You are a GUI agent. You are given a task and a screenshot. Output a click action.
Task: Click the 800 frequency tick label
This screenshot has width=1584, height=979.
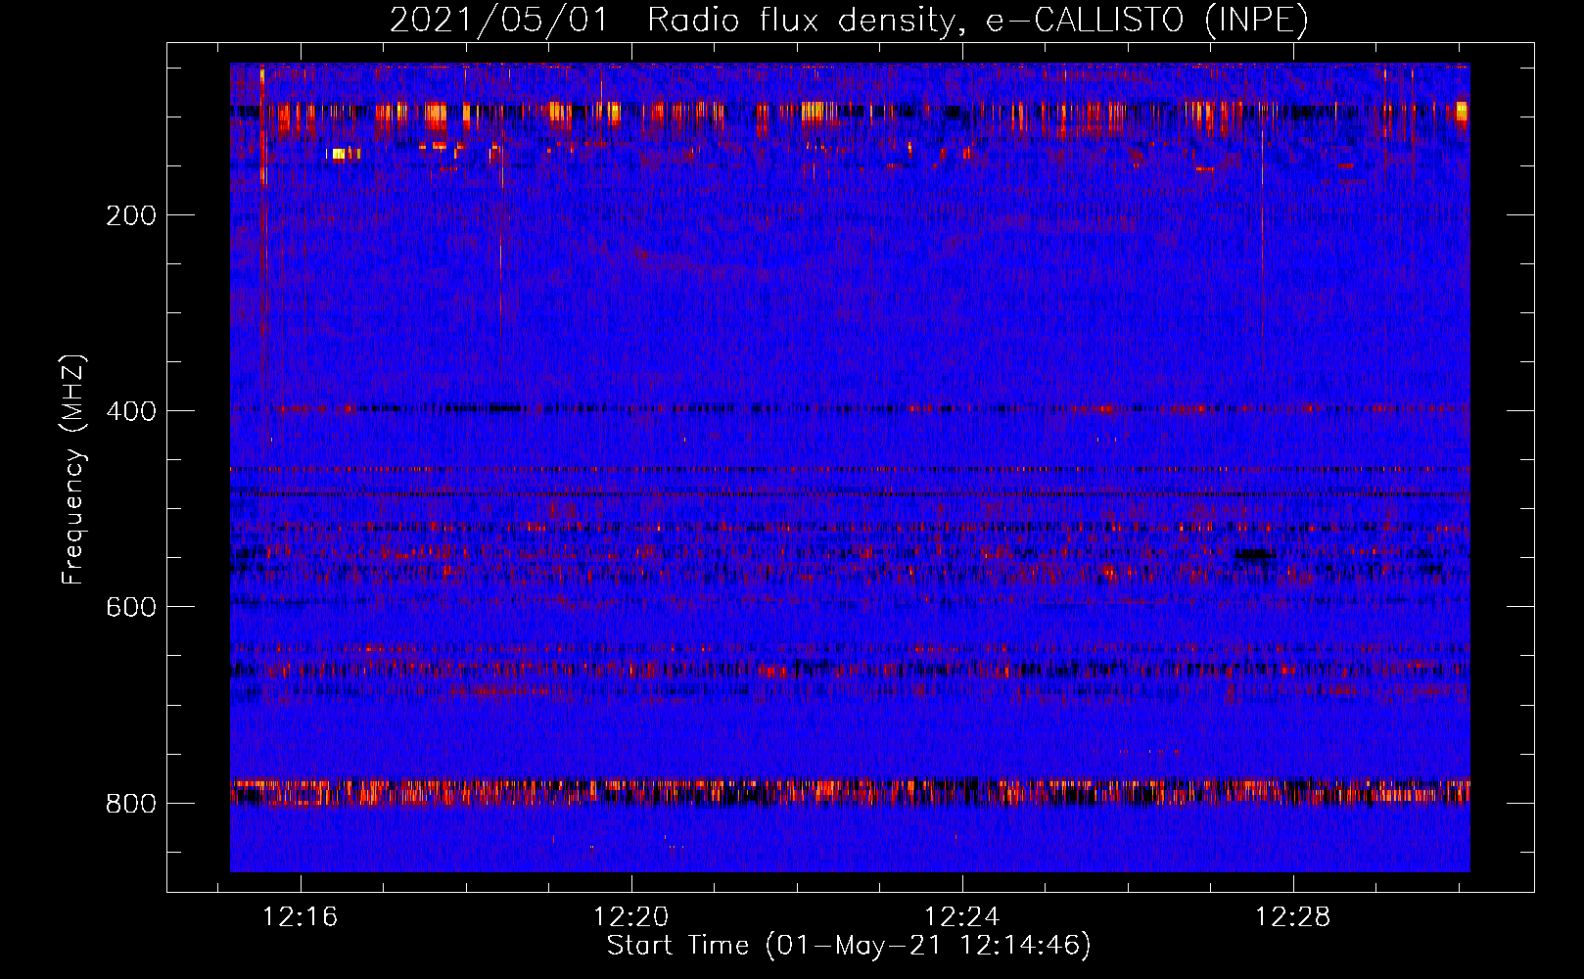pyautogui.click(x=131, y=804)
